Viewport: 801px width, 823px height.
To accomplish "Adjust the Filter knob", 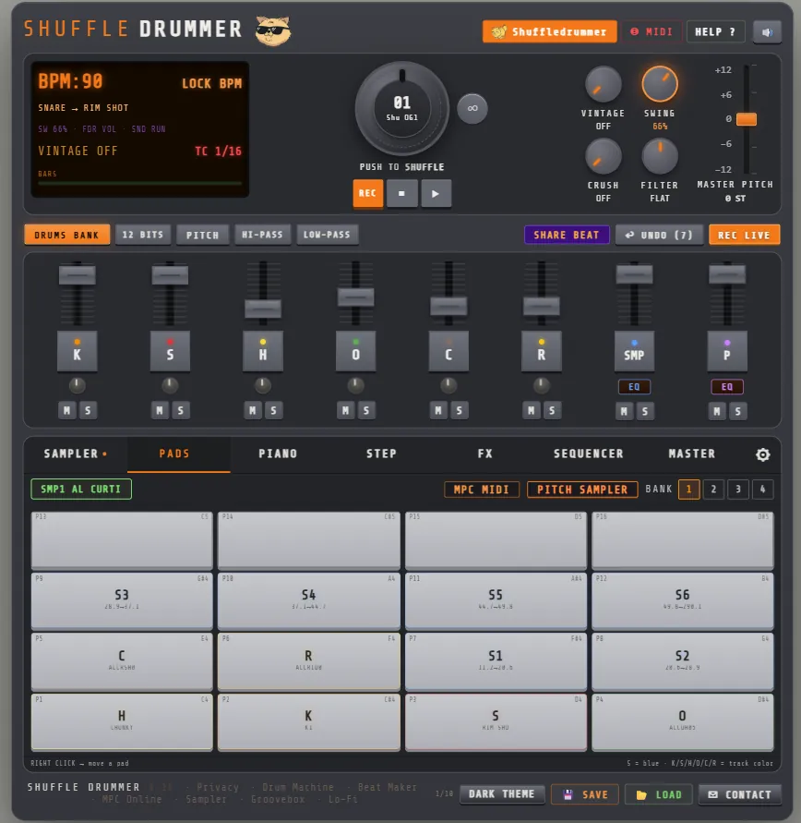I will [x=660, y=156].
